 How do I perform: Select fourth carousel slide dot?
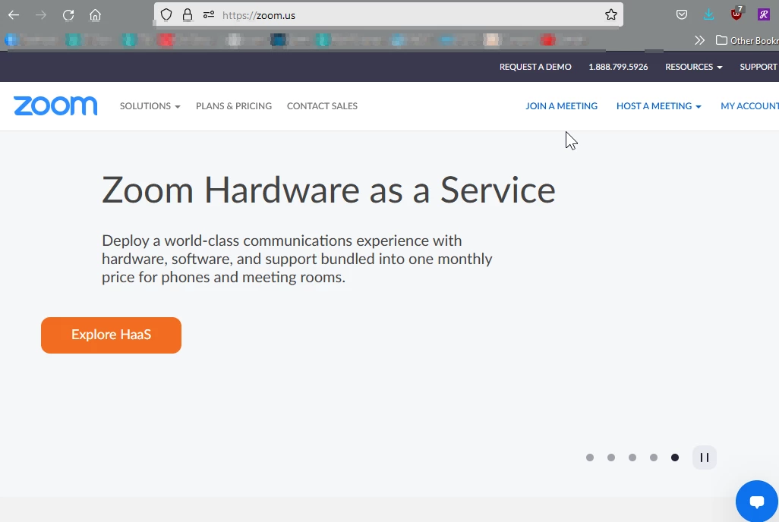pos(654,458)
